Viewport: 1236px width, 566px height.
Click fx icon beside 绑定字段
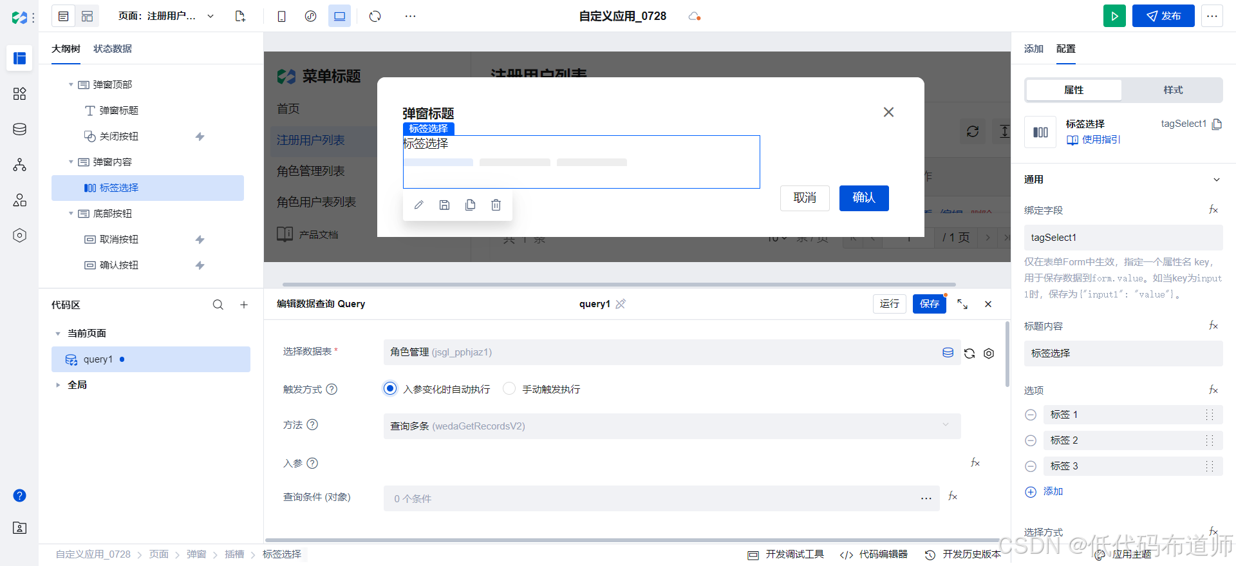coord(1213,210)
